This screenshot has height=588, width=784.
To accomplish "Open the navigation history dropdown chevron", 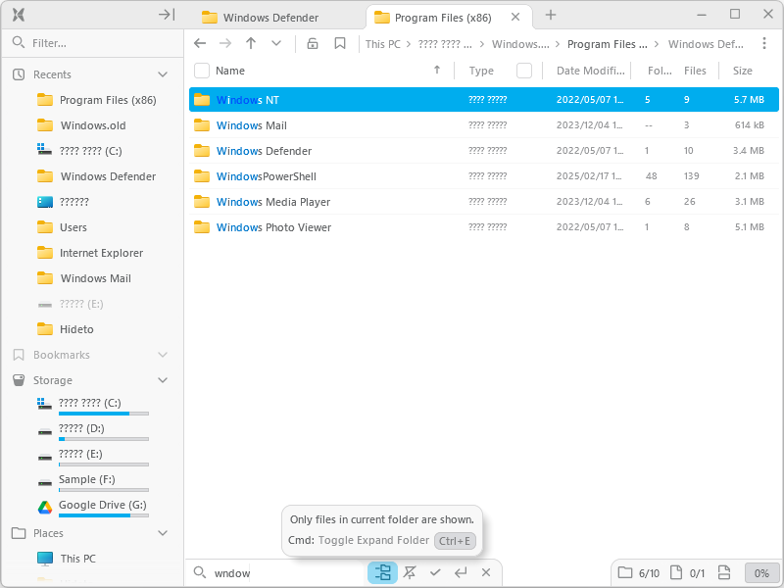I will pyautogui.click(x=276, y=43).
